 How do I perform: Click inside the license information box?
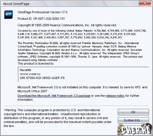(83, 74)
